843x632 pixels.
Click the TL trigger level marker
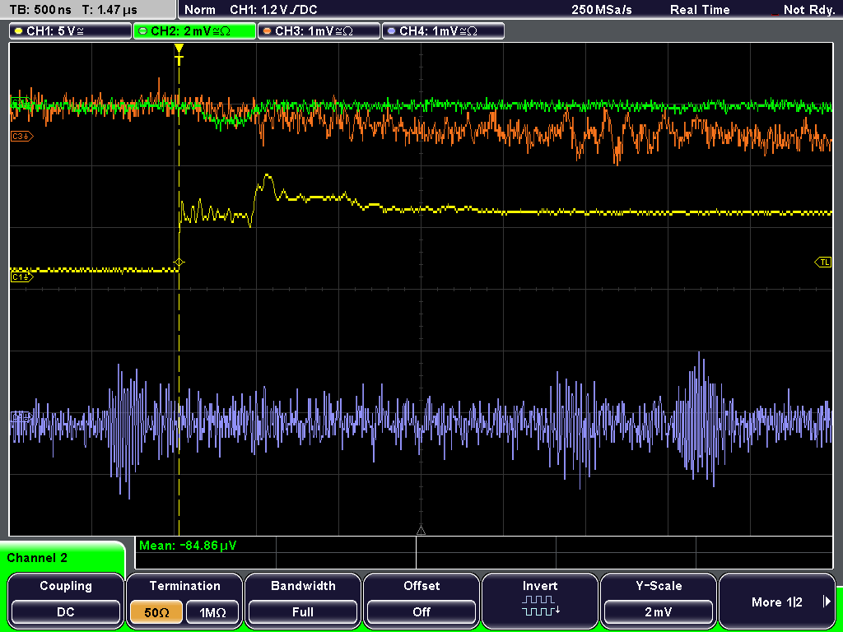coord(823,263)
